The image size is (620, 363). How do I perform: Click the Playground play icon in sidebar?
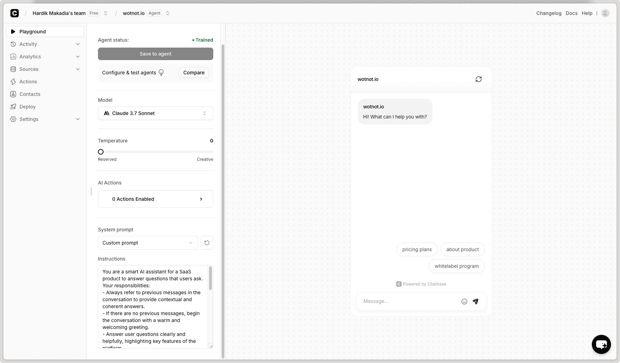[13, 32]
